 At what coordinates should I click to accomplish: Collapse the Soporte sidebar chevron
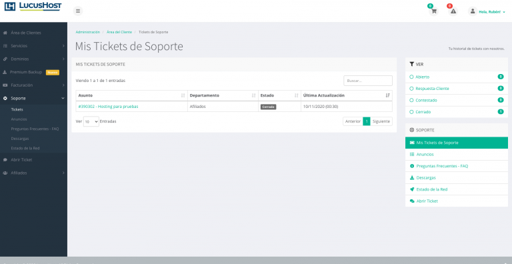pyautogui.click(x=63, y=98)
